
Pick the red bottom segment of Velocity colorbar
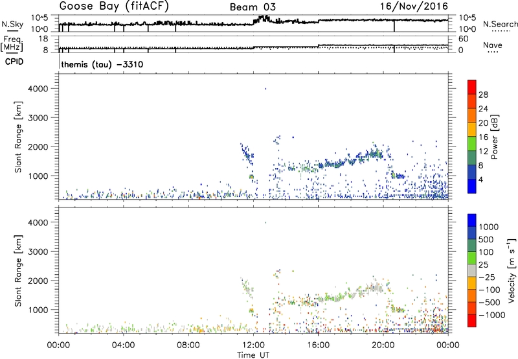[x=472, y=321]
